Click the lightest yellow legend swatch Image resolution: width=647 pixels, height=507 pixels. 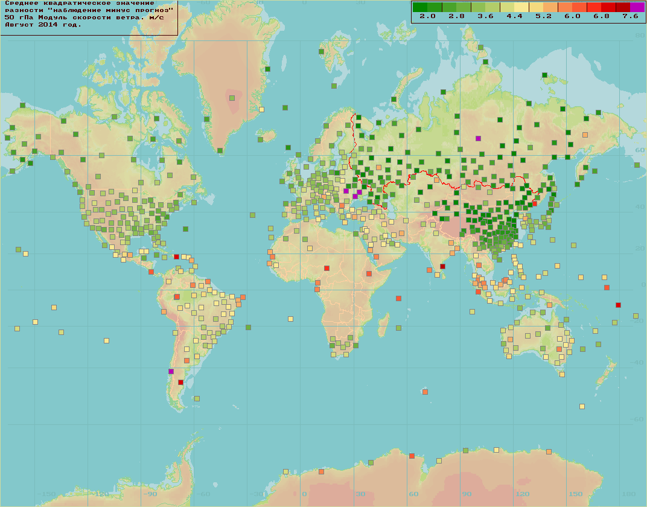(521, 7)
